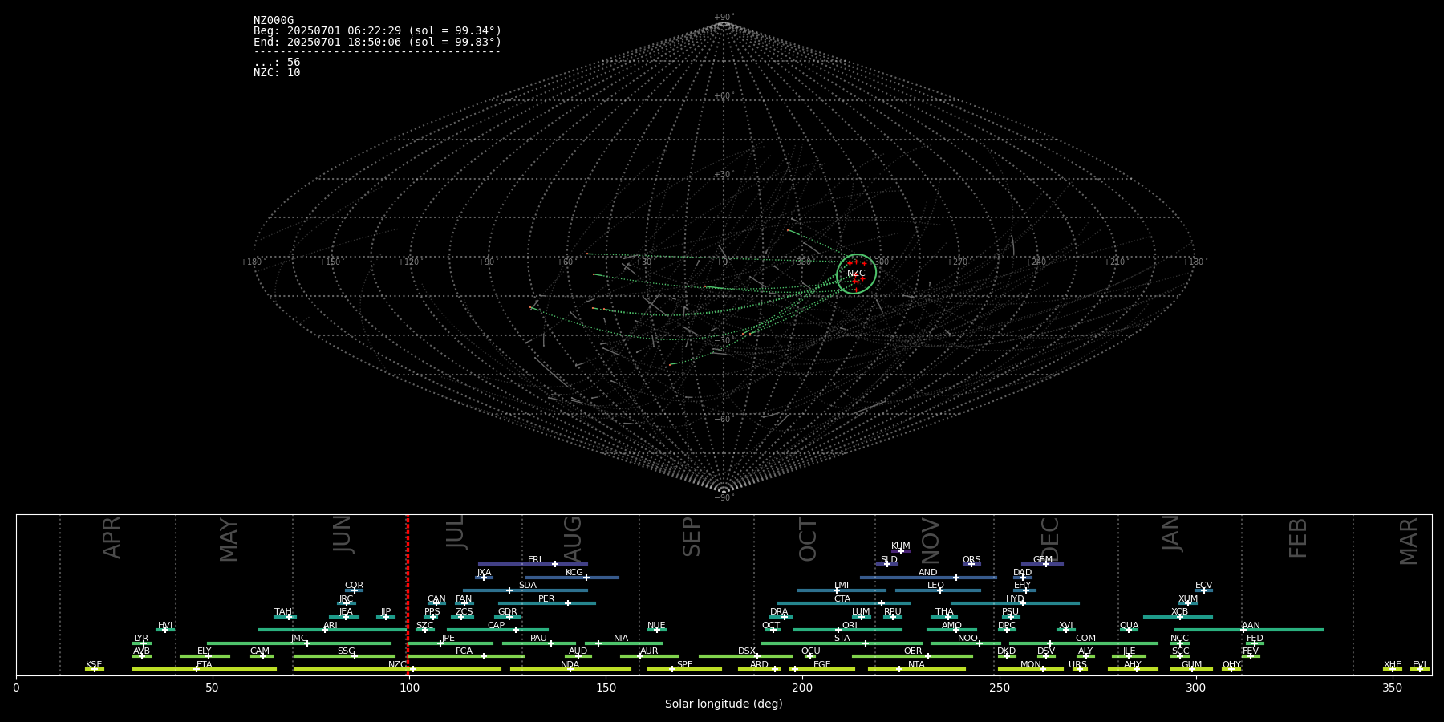The height and width of the screenshot is (722, 1444).
Task: Select the AND shower activity bar
Action: coord(928,578)
